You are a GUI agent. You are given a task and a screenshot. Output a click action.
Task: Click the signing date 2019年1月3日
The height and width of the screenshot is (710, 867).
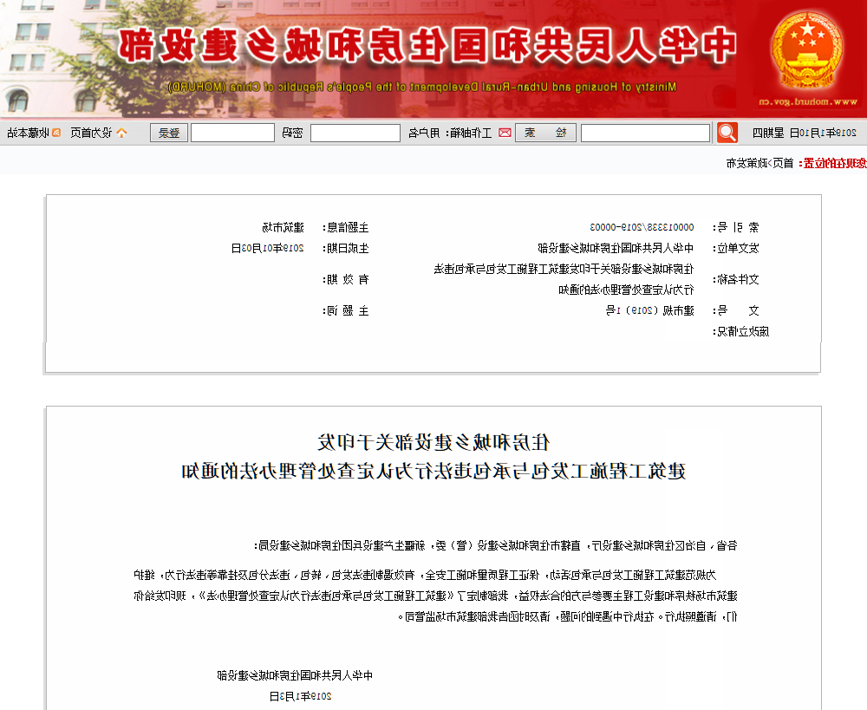(300, 696)
